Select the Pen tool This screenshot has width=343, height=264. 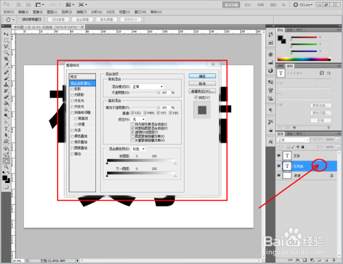coord(6,123)
